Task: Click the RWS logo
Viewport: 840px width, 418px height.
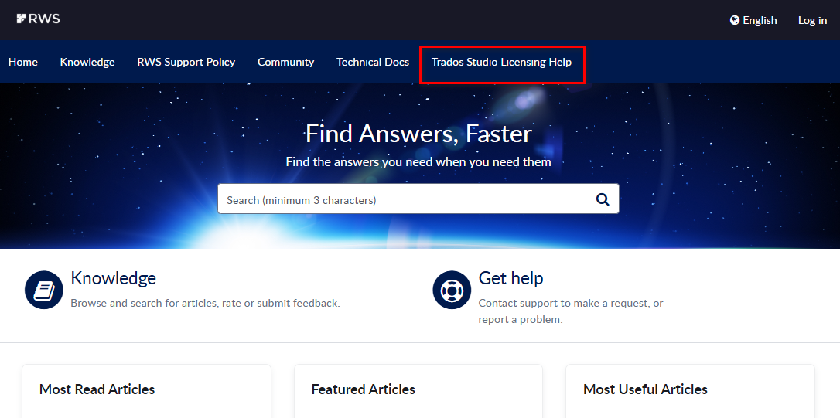Action: 38,19
